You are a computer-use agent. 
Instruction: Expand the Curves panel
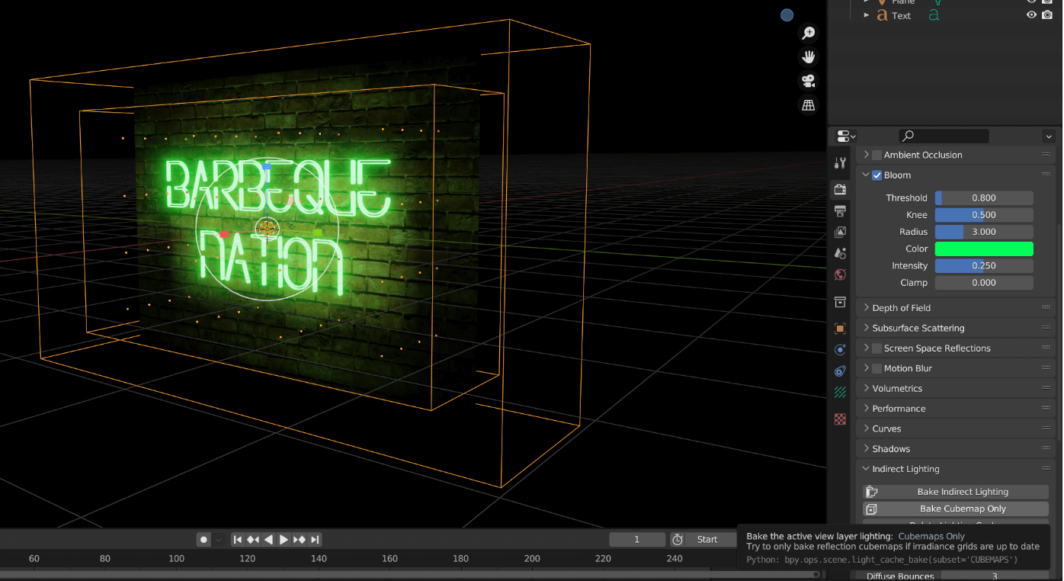(866, 429)
